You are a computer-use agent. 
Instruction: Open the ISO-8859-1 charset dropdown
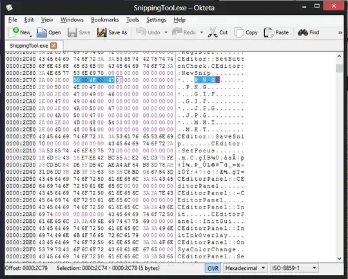(x=295, y=268)
